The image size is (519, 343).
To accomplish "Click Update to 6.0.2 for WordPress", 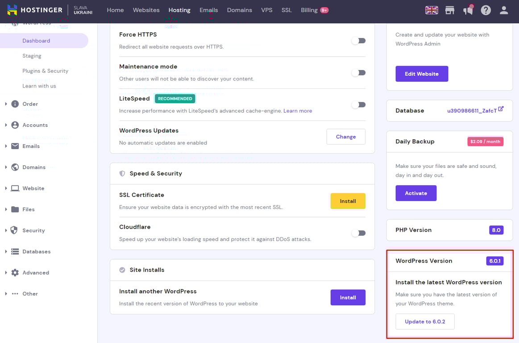I will pos(425,321).
